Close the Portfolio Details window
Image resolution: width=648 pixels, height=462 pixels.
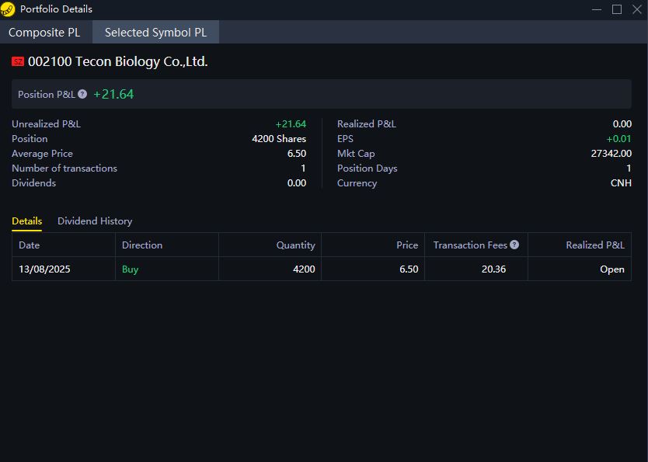(x=637, y=9)
